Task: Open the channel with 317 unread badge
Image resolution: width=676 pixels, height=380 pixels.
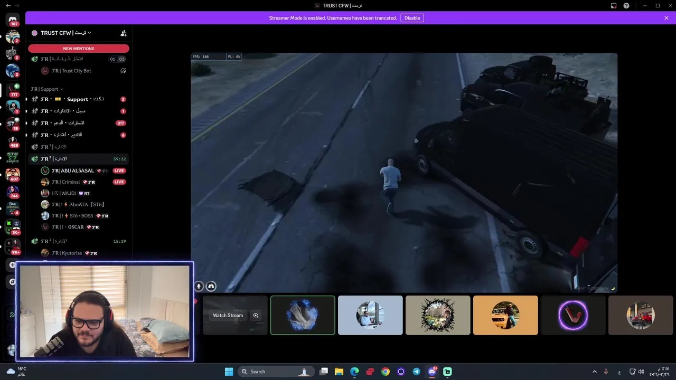Action: point(79,123)
